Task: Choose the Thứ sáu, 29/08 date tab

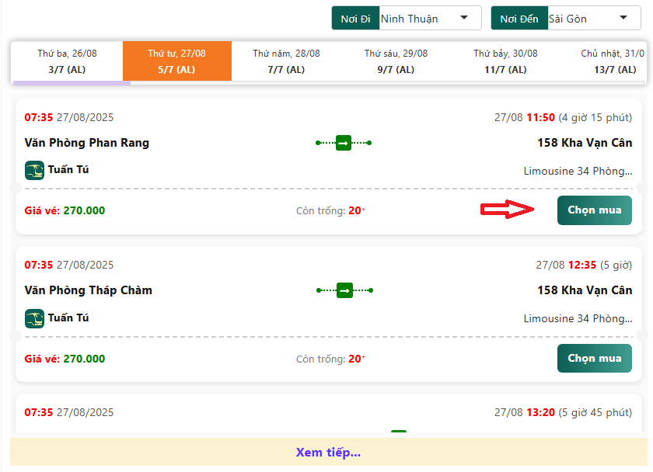Action: pos(396,61)
